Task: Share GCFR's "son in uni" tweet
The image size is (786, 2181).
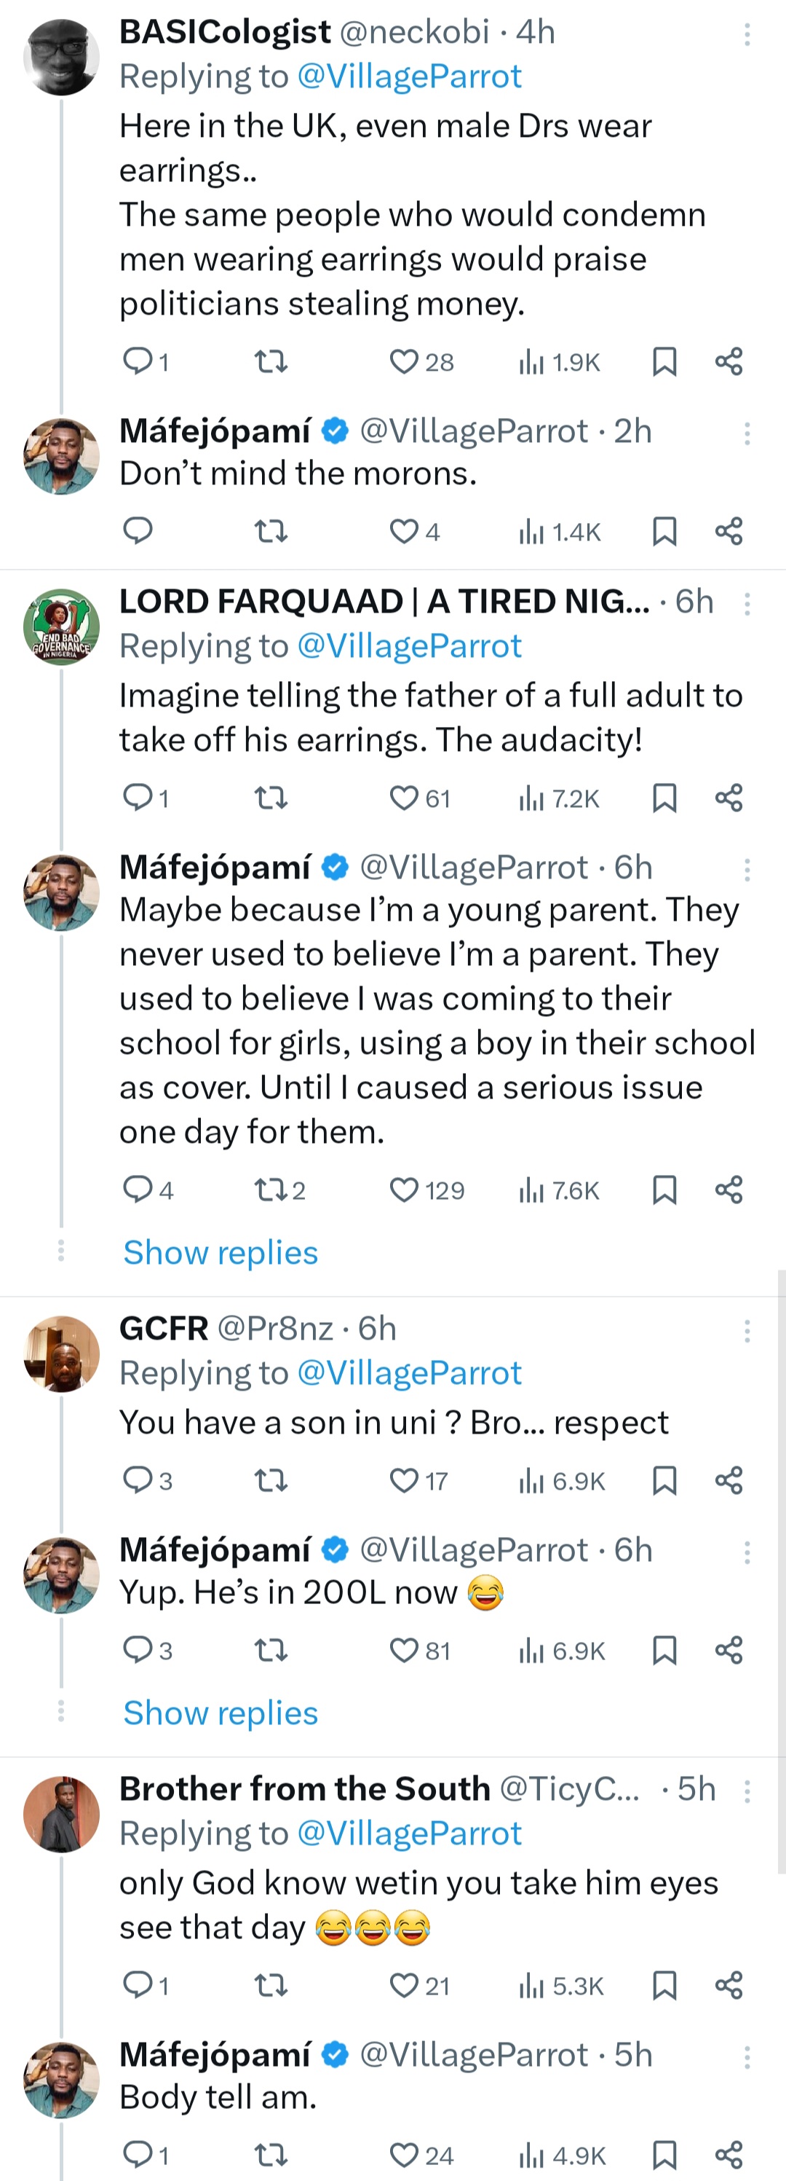Action: 729,1480
